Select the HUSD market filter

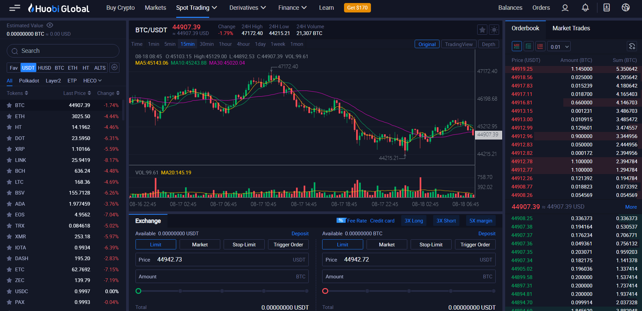[44, 68]
